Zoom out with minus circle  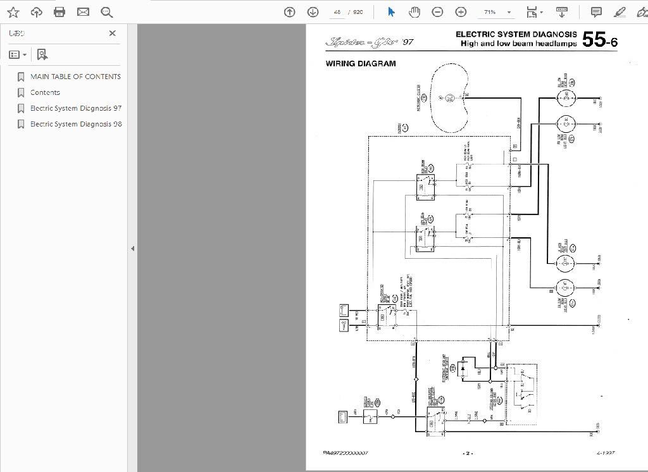[x=437, y=13]
